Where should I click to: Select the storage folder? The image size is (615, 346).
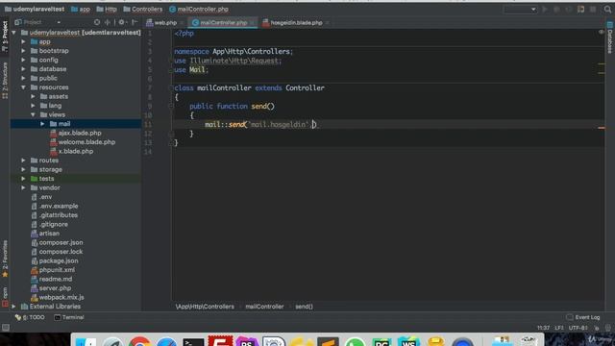coord(46,169)
